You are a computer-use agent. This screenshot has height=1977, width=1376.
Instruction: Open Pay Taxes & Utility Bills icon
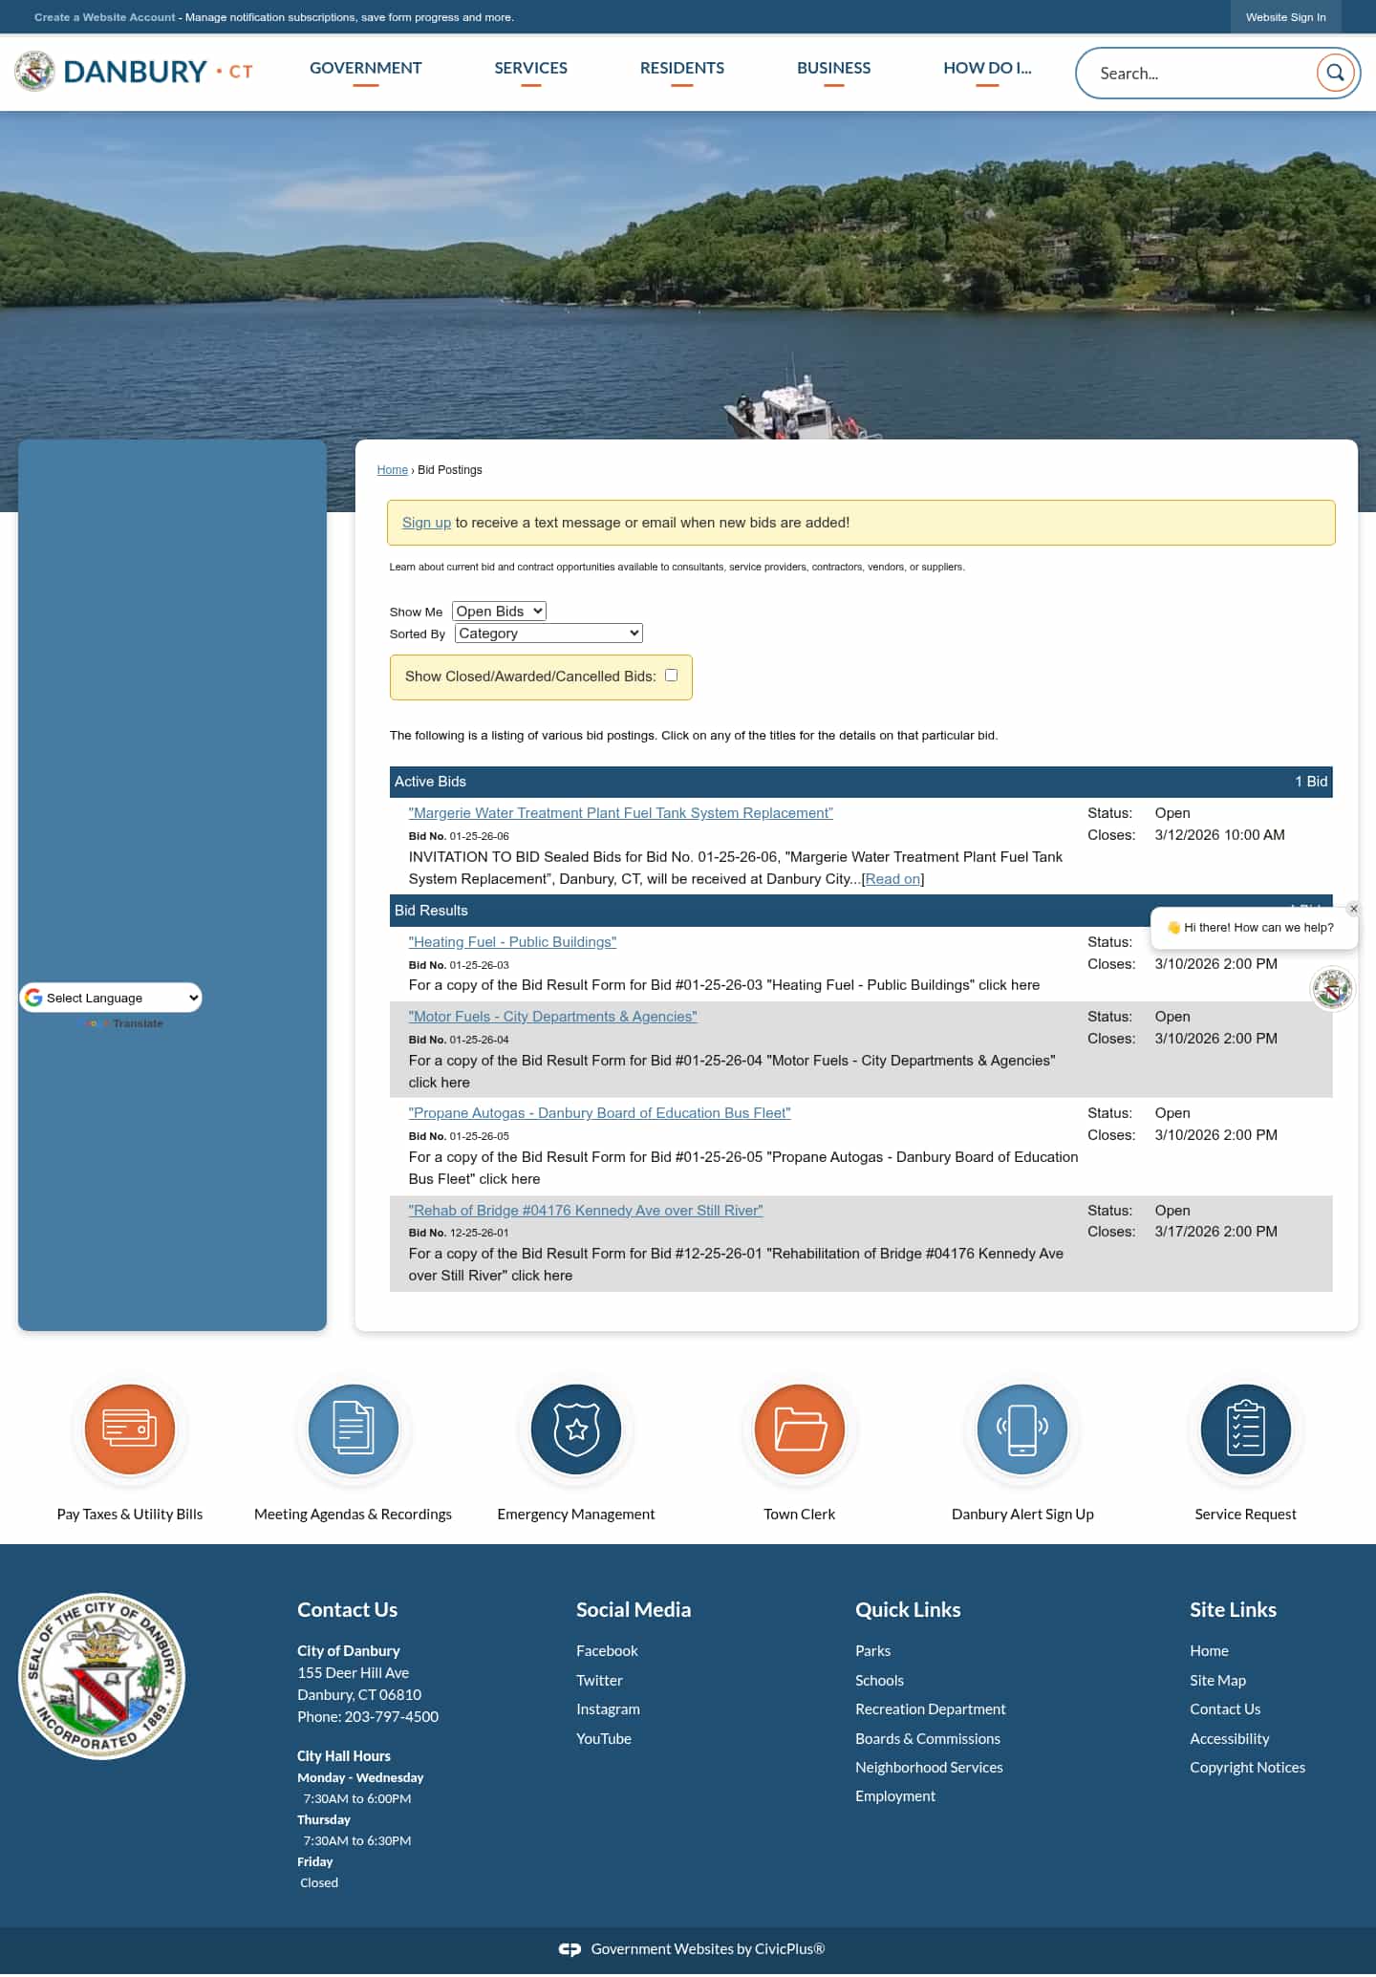[130, 1429]
